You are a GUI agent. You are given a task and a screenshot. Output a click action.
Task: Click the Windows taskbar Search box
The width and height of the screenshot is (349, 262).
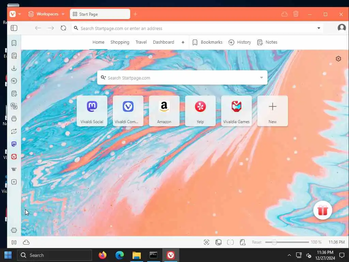pos(55,255)
